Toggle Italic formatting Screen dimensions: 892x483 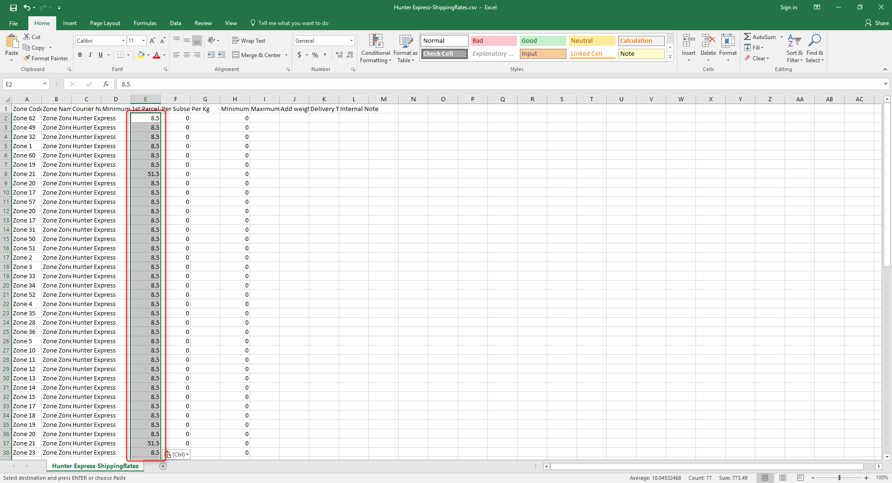click(x=90, y=55)
